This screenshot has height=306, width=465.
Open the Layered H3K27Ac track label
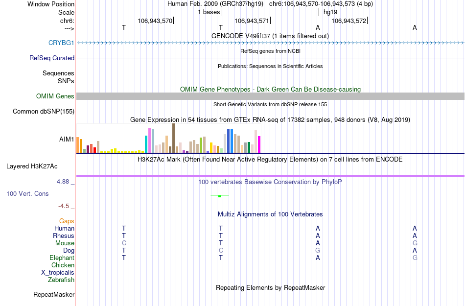pos(32,166)
